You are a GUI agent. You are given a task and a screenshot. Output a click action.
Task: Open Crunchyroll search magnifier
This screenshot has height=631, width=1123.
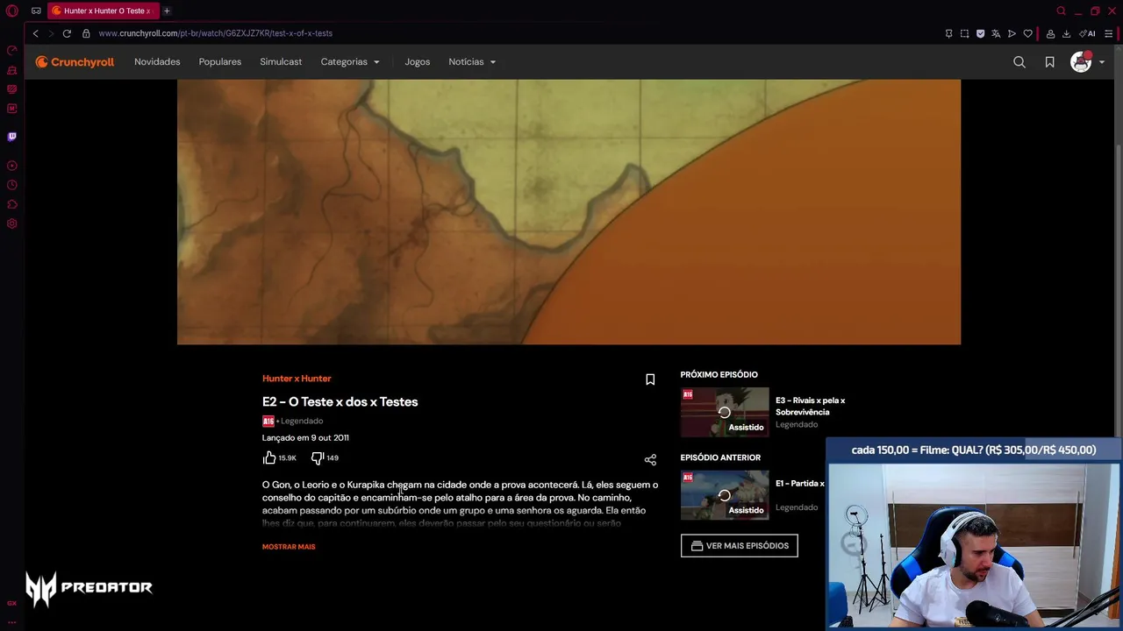point(1019,62)
